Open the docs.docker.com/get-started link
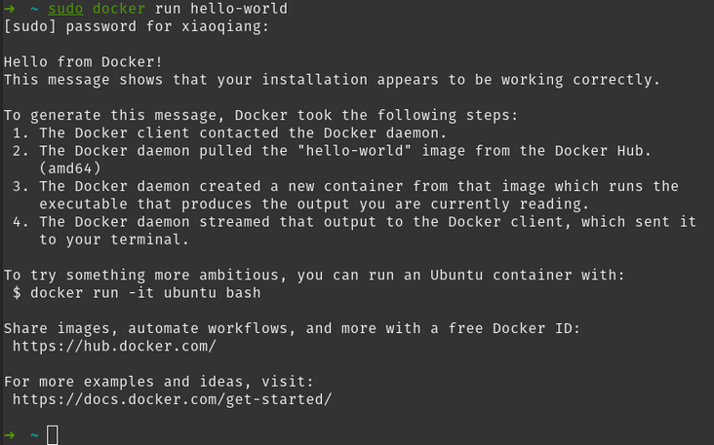The image size is (714, 445). (x=172, y=398)
